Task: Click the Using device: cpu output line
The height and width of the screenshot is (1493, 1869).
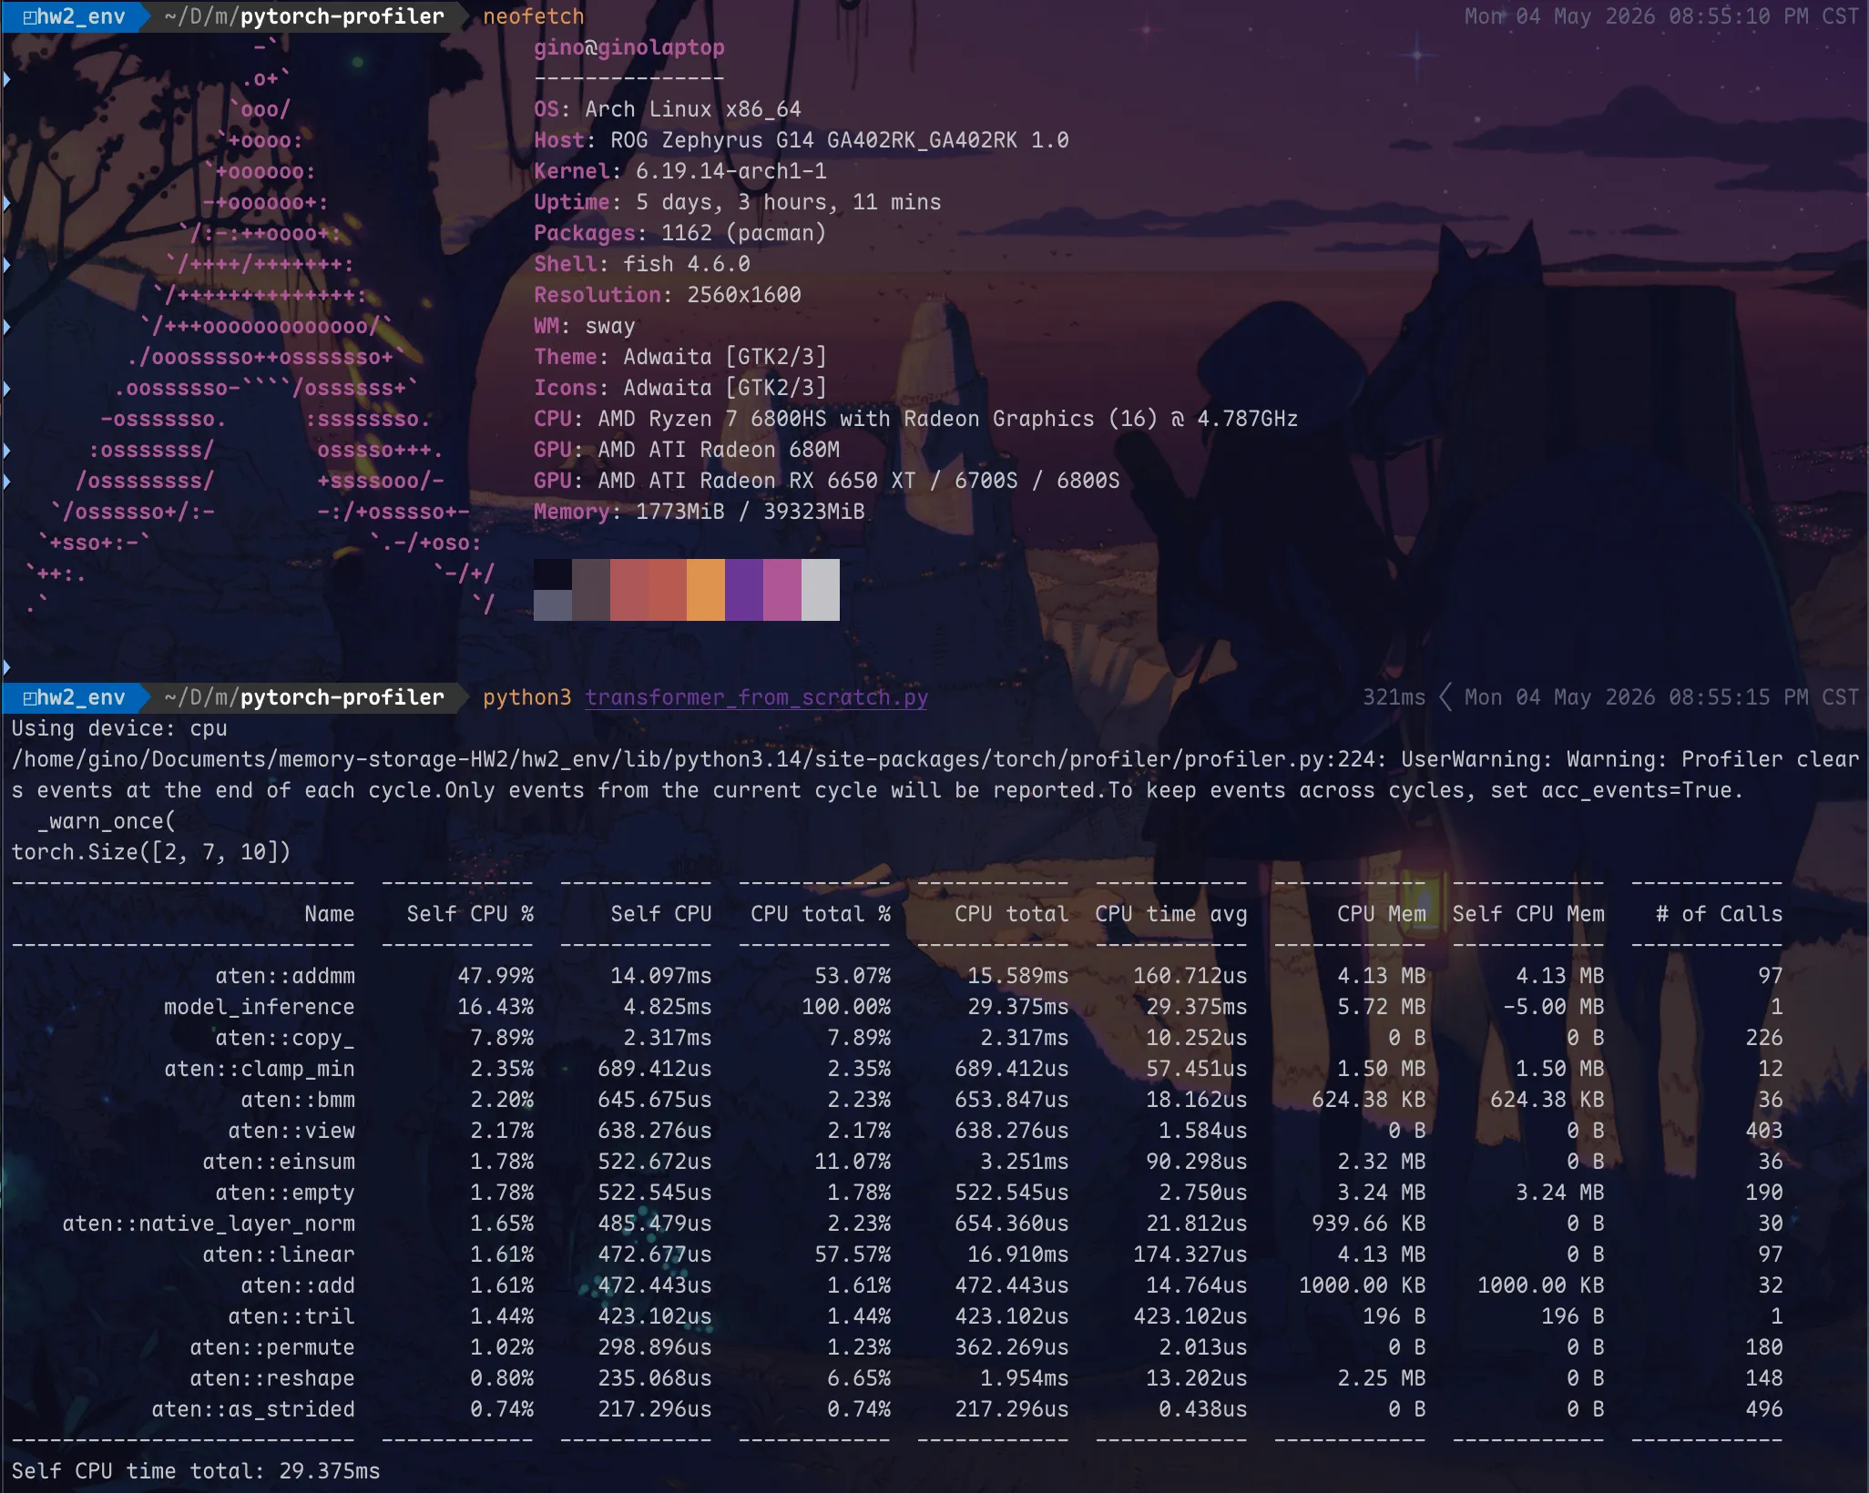Action: (119, 728)
